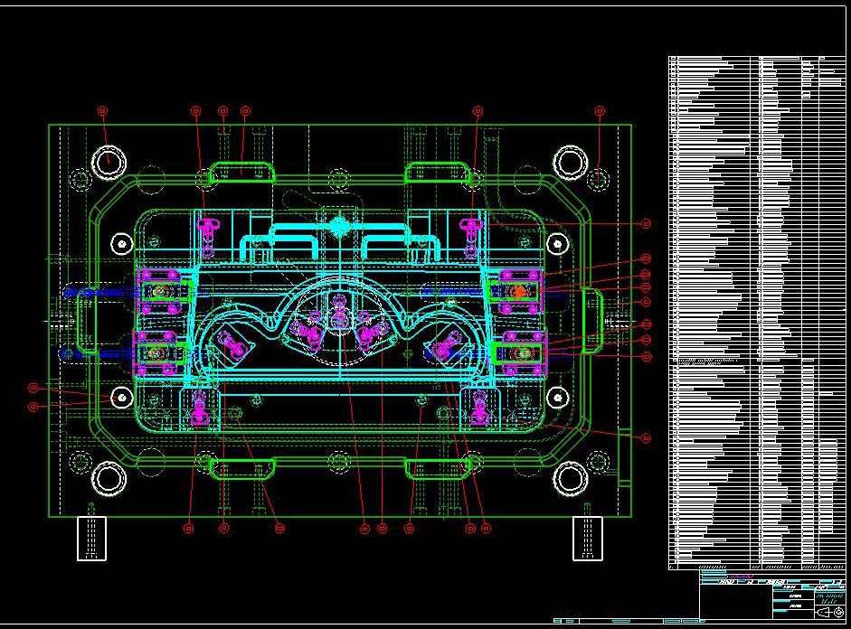Click the top-left green pry slot
Image resolution: width=851 pixels, height=629 pixels.
(x=241, y=173)
